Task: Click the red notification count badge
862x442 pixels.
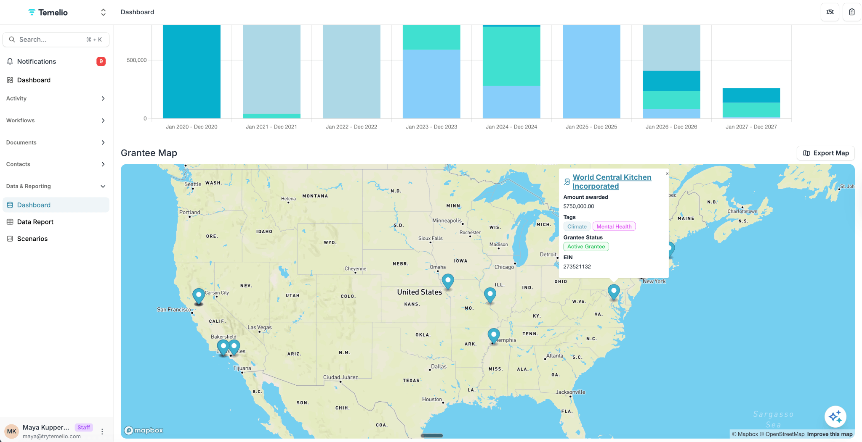Action: (101, 61)
